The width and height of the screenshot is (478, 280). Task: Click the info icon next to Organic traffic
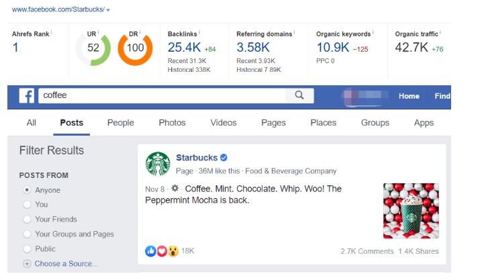tap(440, 32)
